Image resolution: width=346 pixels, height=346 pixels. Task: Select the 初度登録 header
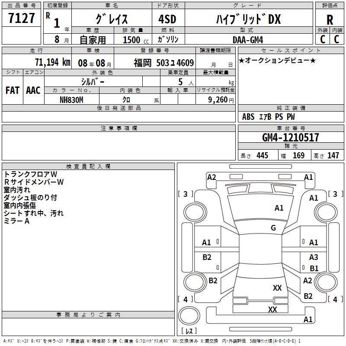coord(58,6)
